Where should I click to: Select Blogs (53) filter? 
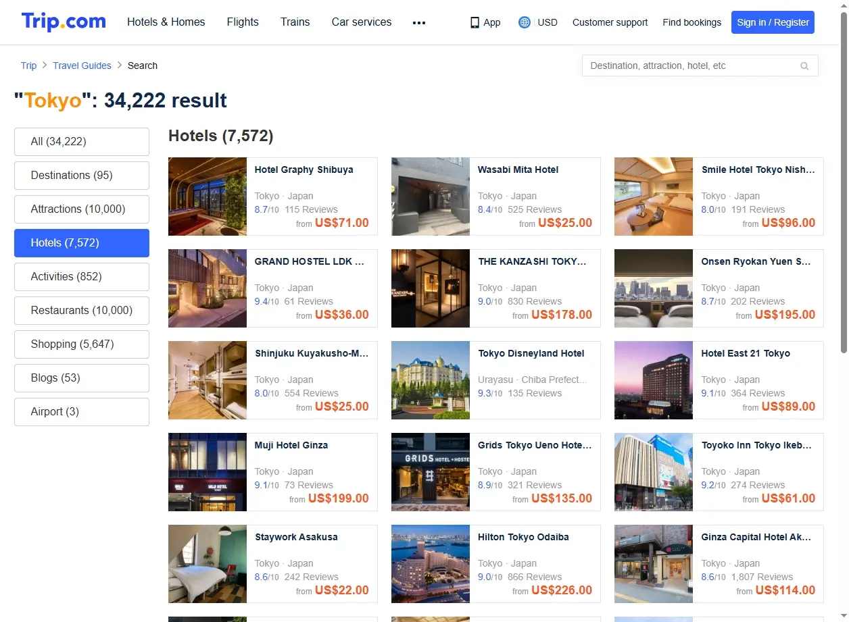tap(82, 378)
